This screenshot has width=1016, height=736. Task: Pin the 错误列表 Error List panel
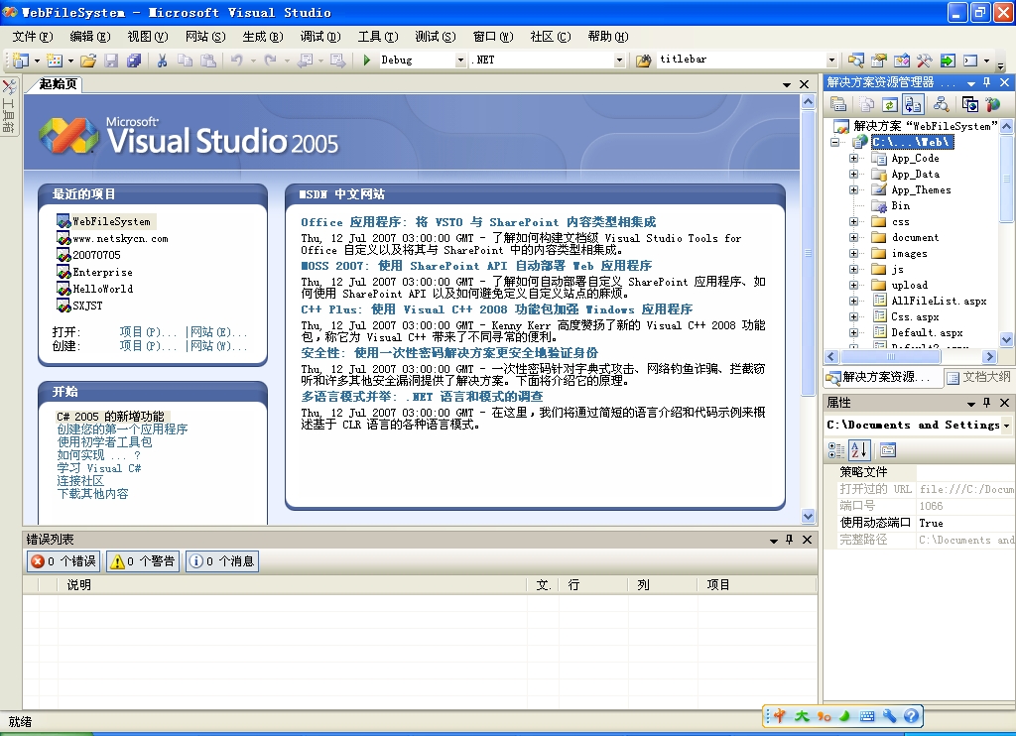coord(789,539)
